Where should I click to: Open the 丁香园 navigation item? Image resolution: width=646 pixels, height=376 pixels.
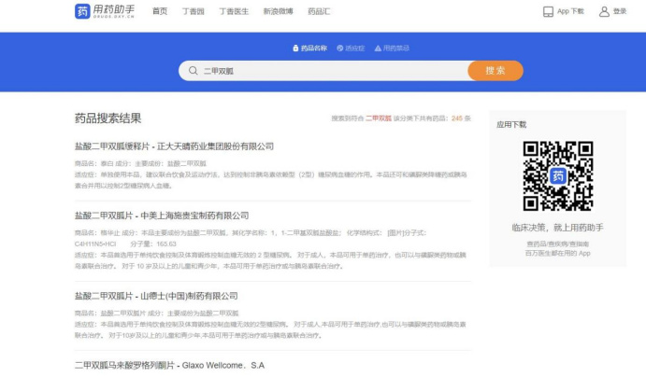coord(192,11)
